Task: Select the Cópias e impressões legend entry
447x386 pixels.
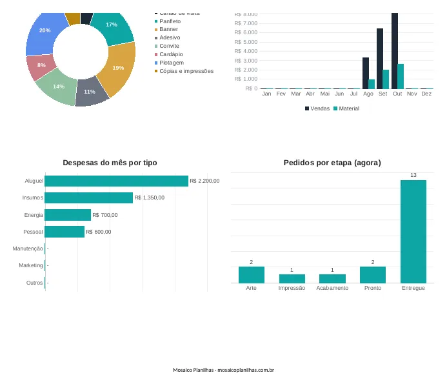Action: 184,71
